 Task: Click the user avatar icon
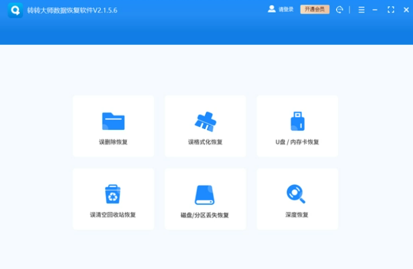click(x=271, y=9)
